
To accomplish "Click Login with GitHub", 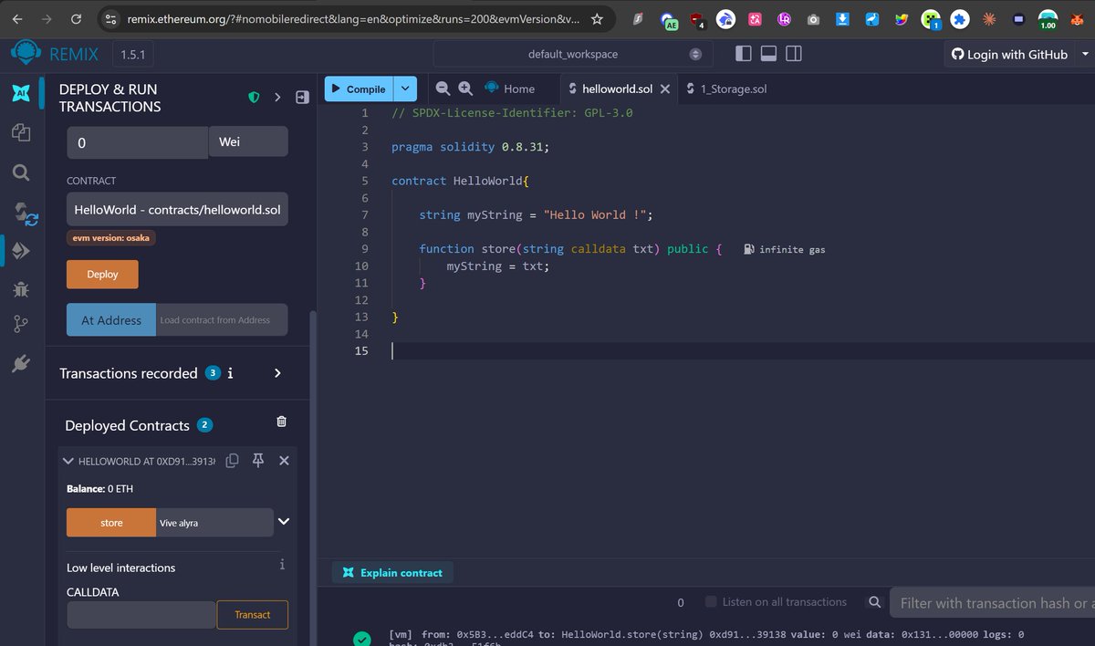I will click(1009, 55).
